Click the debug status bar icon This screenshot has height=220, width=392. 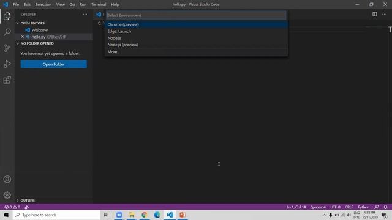click(27, 207)
